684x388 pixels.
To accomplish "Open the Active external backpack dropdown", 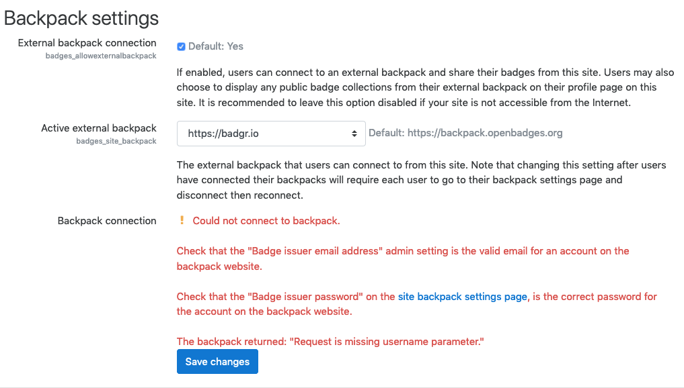I will tap(271, 134).
